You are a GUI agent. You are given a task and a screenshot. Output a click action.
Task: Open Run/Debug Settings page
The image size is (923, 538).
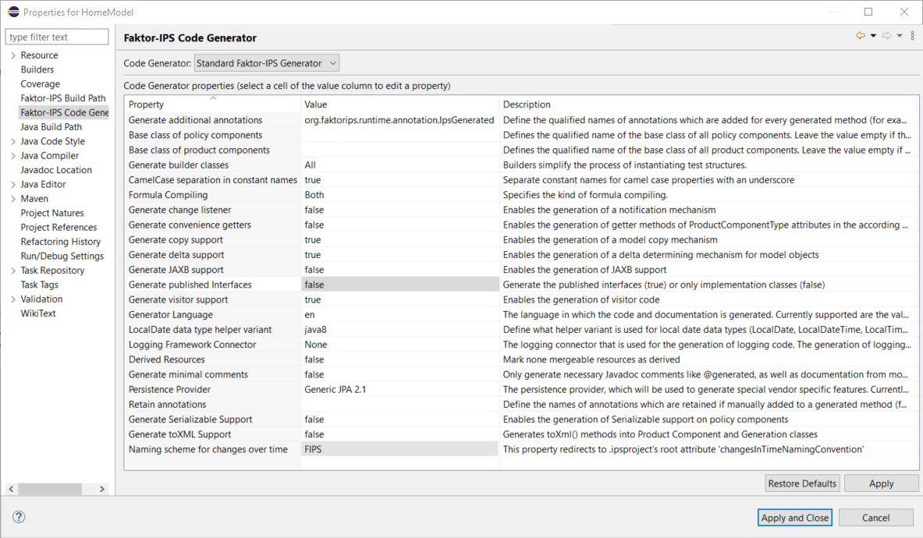62,257
